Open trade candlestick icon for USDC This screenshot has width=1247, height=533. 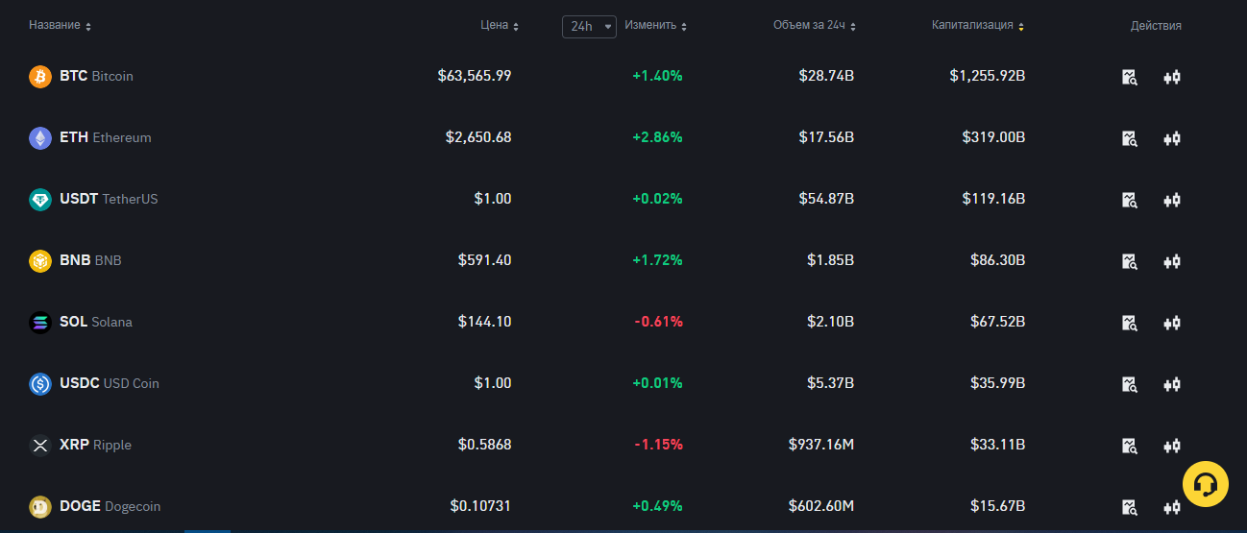1171,384
